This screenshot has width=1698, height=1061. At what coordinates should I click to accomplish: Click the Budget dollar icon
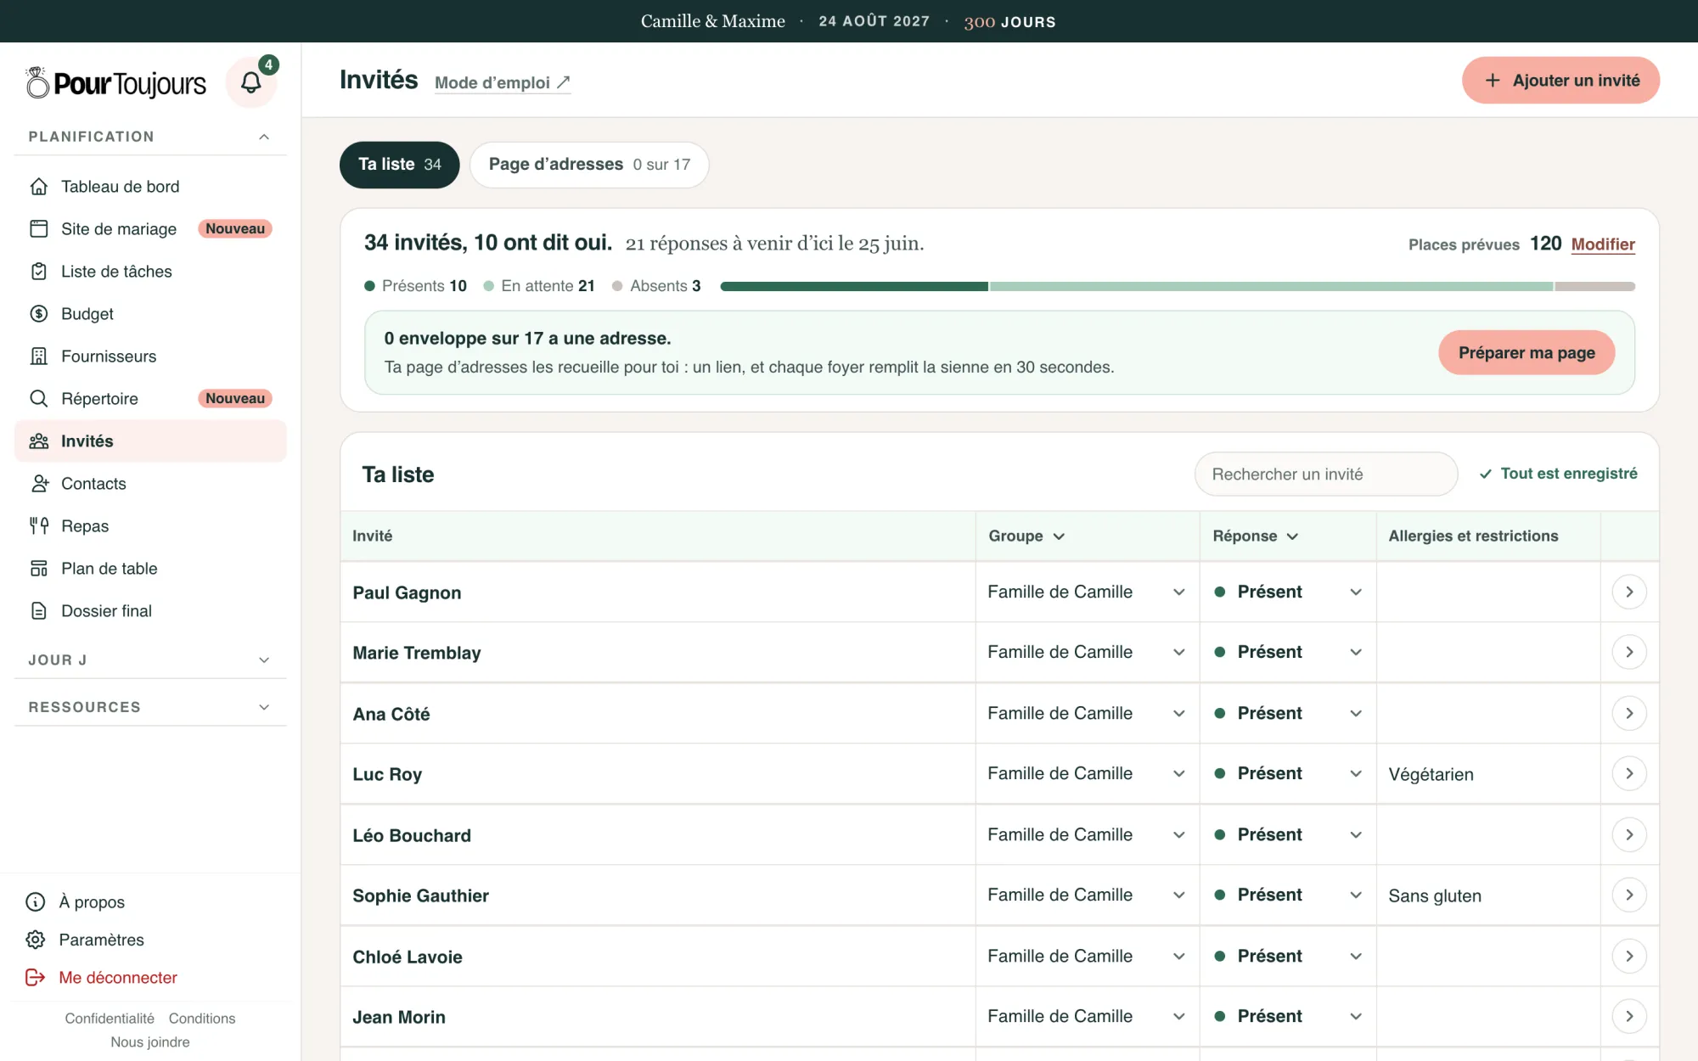(x=39, y=314)
